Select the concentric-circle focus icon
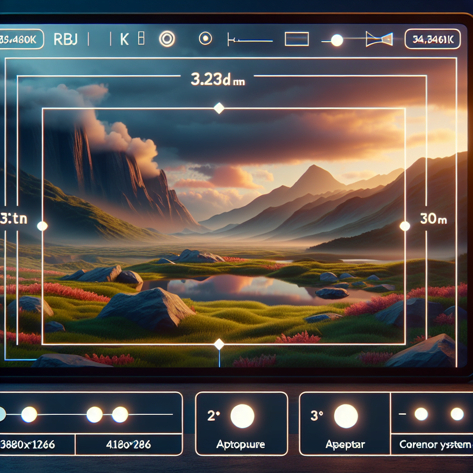Viewport: 473px width, 473px height. tap(167, 39)
